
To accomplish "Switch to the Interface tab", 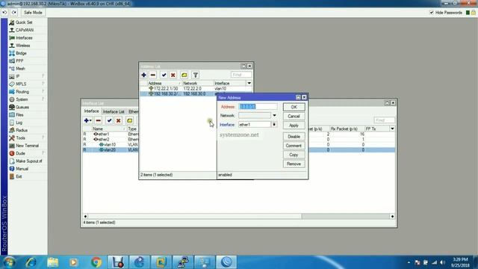I will coord(91,111).
